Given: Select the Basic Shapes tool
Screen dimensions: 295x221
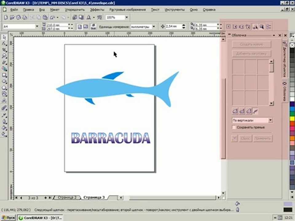Looking at the screenshot, I should tap(4, 94).
